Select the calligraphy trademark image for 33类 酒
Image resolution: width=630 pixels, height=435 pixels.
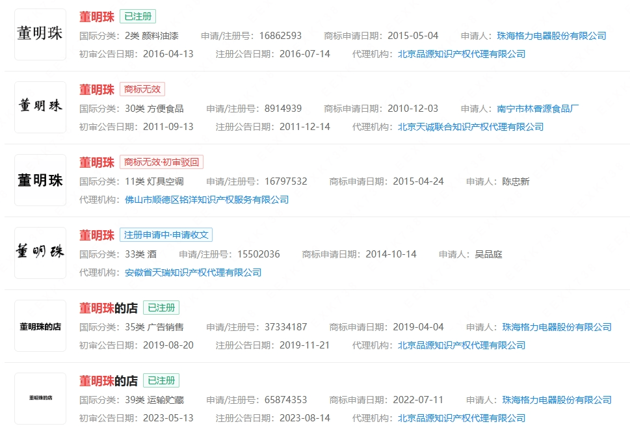tap(40, 253)
